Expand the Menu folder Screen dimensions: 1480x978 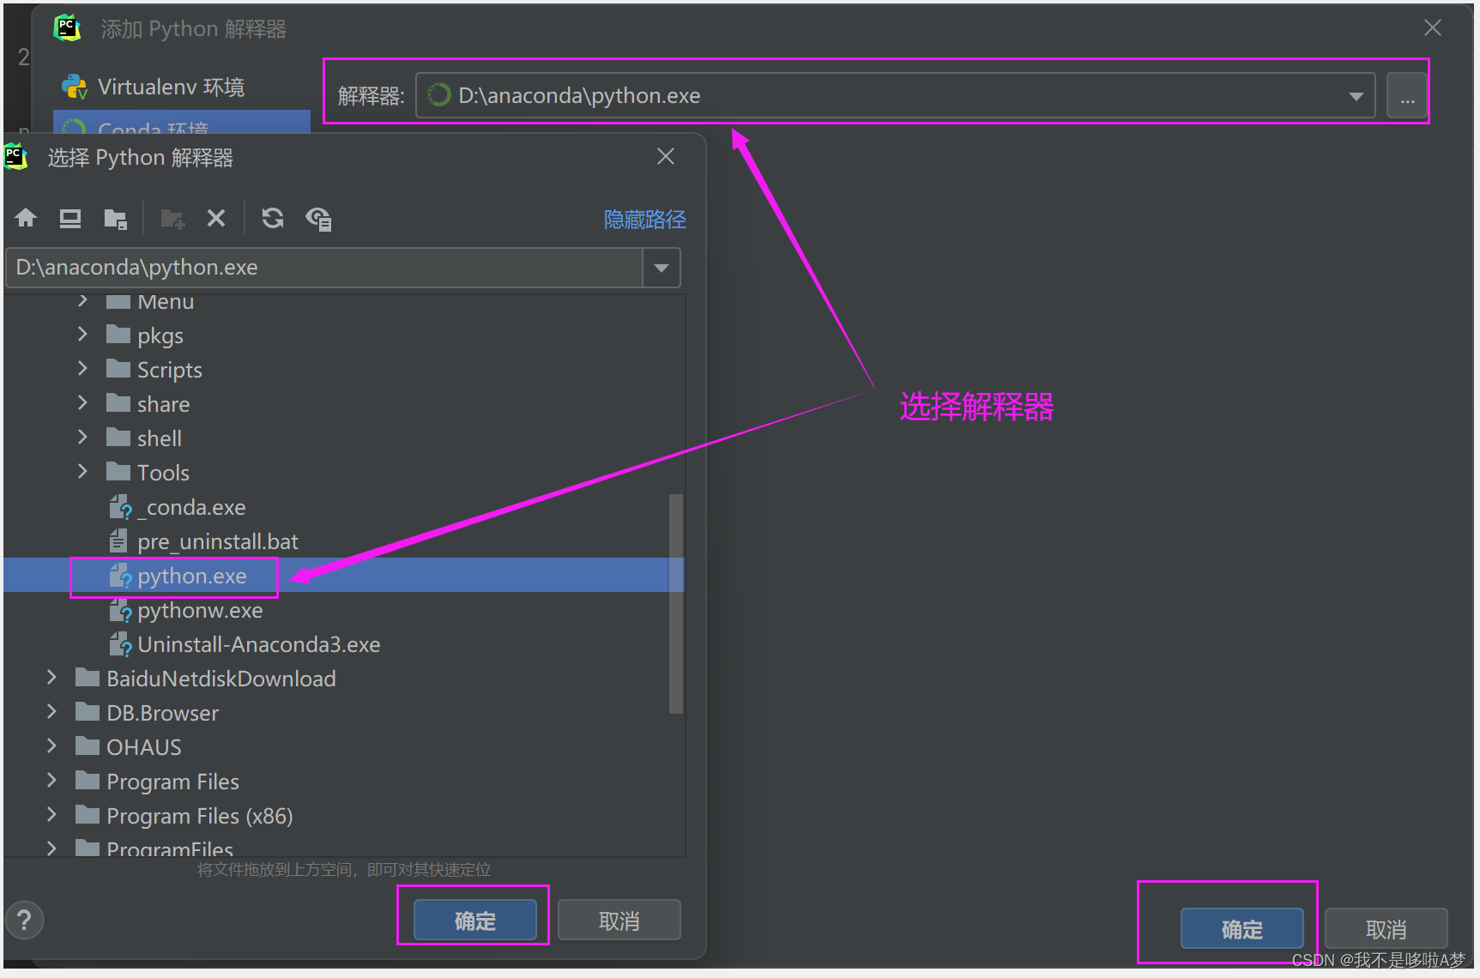point(82,300)
